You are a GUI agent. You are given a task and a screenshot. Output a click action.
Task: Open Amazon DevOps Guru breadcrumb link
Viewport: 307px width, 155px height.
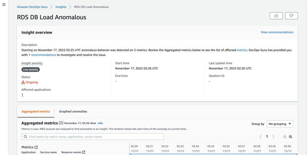pos(32,7)
